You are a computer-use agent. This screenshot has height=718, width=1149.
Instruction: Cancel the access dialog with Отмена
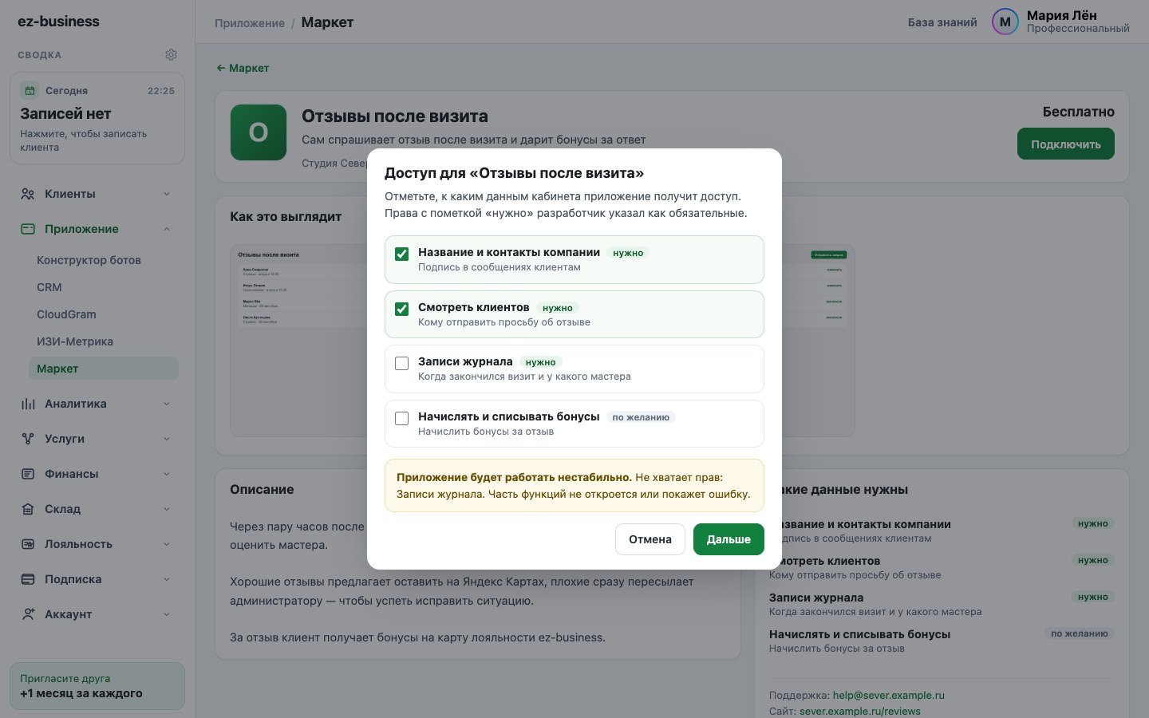650,539
